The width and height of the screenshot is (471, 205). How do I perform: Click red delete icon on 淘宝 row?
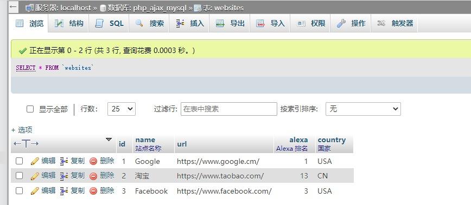[93, 176]
